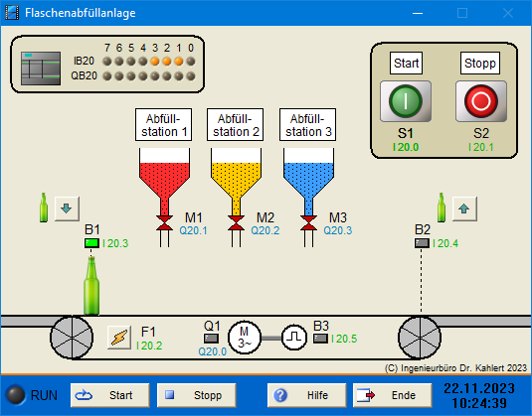
Task: Toggle the B2 sensor indicator I20.4
Action: 422,243
